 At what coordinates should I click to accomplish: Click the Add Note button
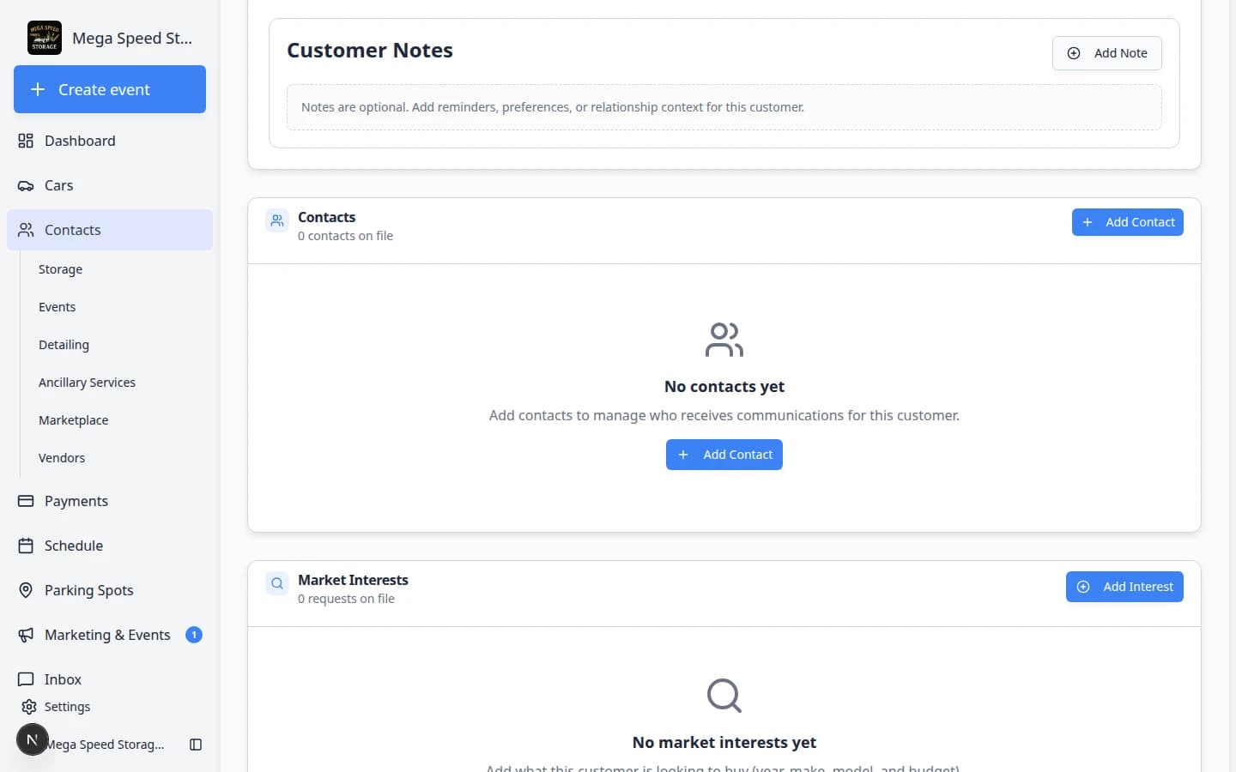[x=1107, y=53]
